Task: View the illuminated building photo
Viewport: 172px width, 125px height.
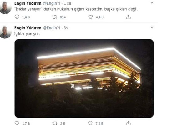Action: click(84, 78)
